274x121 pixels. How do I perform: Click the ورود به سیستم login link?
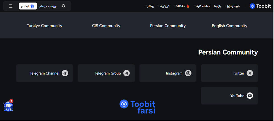[48, 6]
